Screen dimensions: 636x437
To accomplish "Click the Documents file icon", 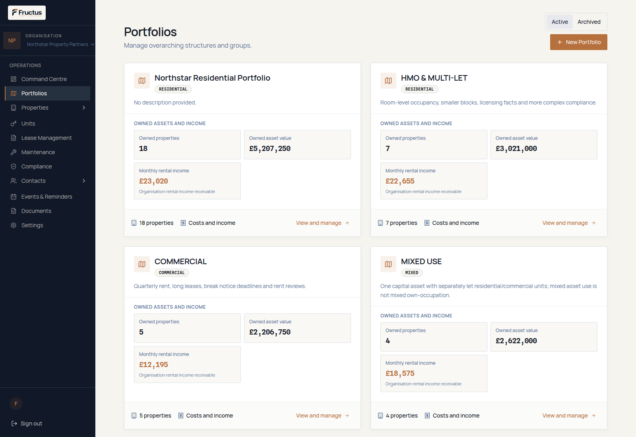I will tap(14, 211).
